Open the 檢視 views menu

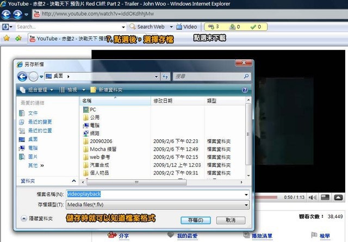69,90
